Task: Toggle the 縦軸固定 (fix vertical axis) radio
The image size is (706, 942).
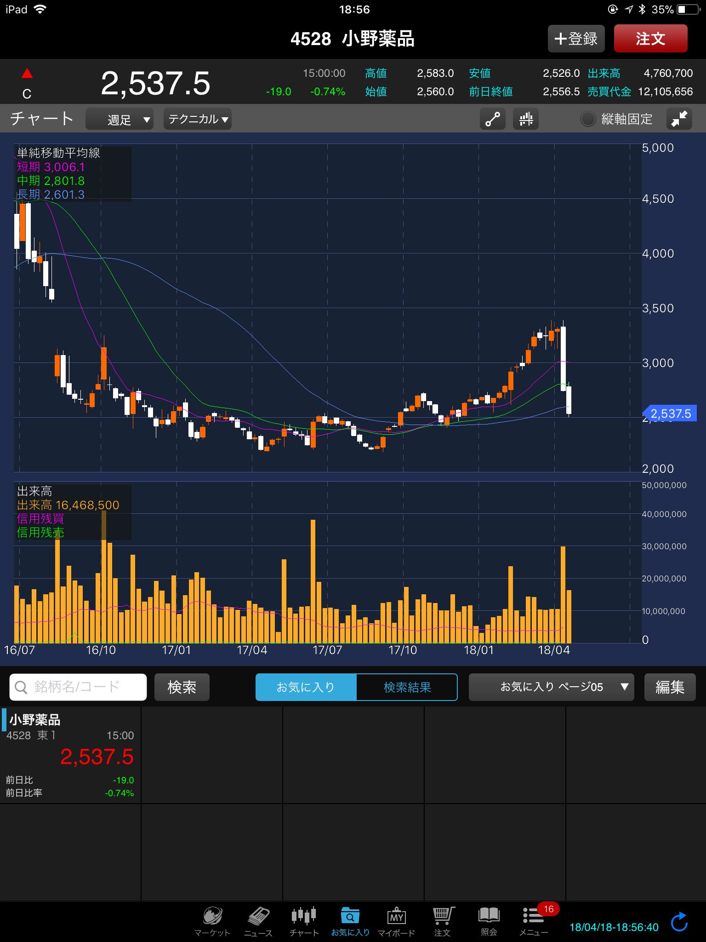Action: pos(588,119)
